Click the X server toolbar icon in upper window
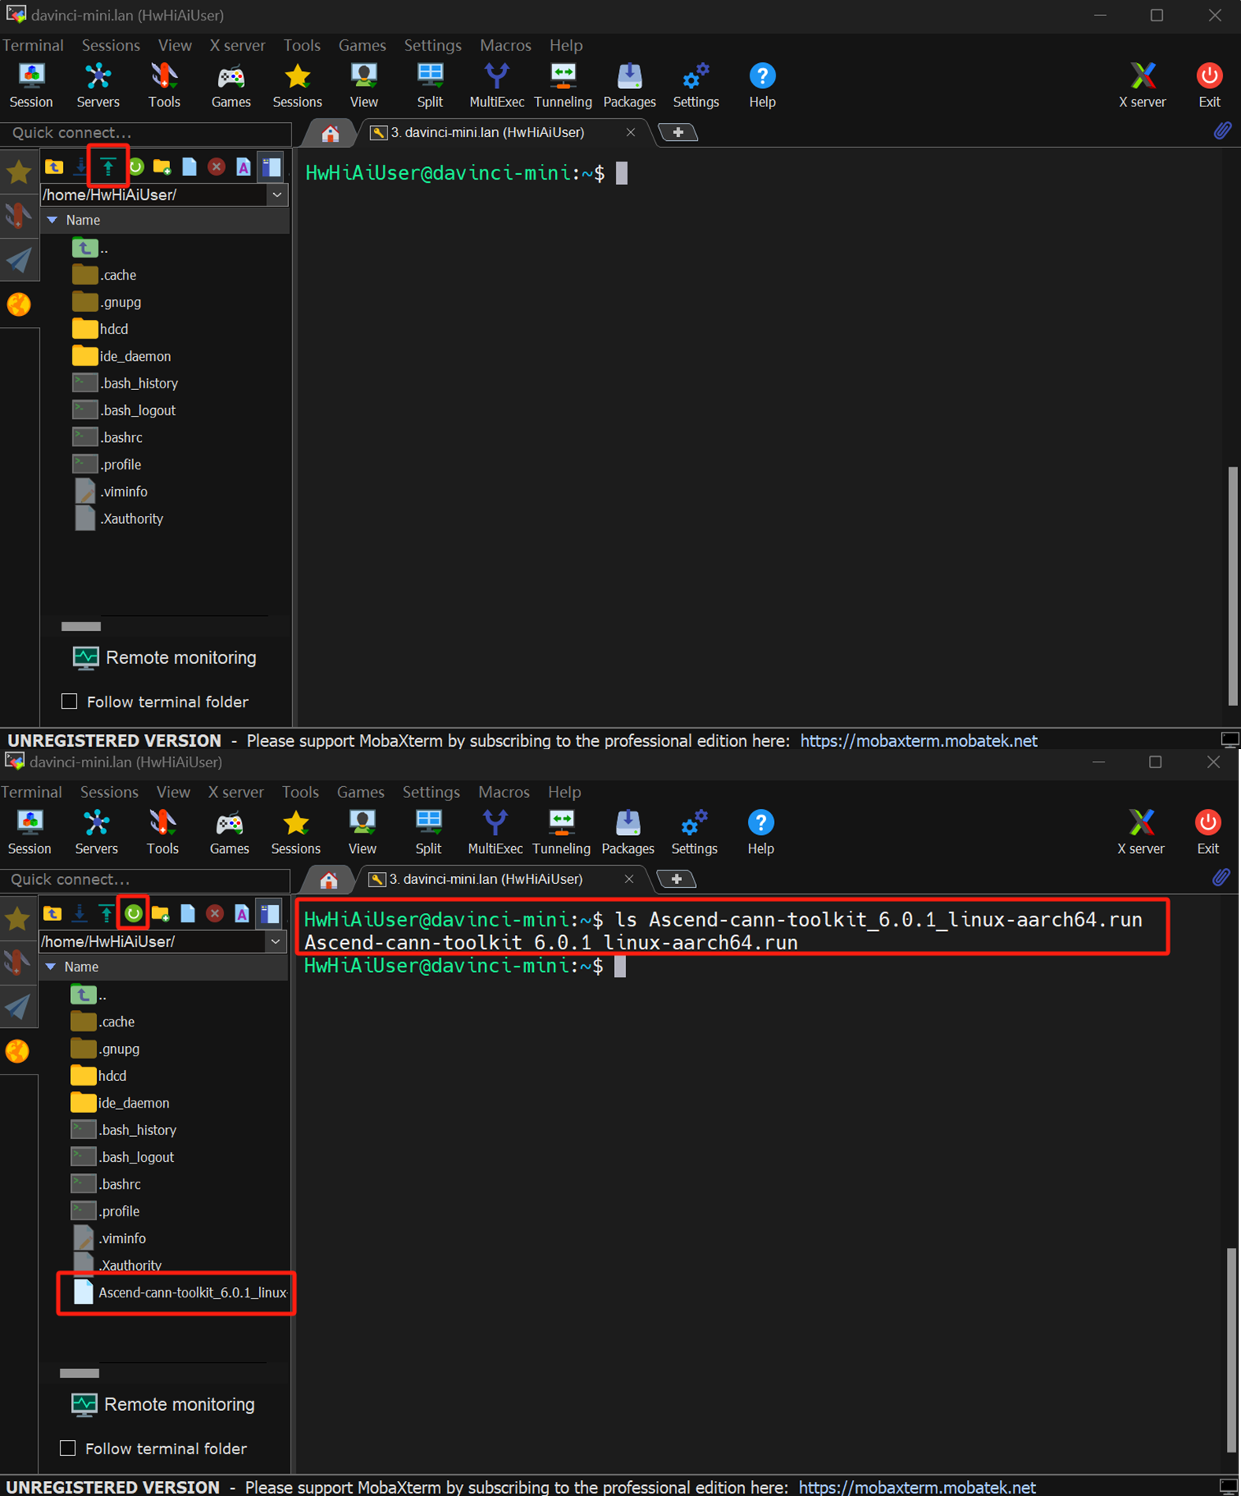 click(x=1143, y=85)
